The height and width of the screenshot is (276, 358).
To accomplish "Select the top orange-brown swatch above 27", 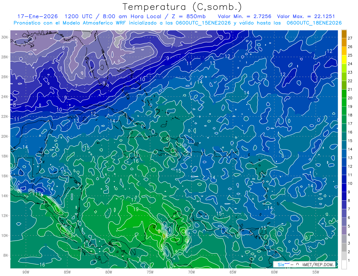I will 344,34.
